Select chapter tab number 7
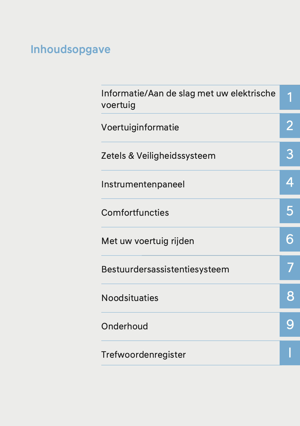 click(x=290, y=268)
